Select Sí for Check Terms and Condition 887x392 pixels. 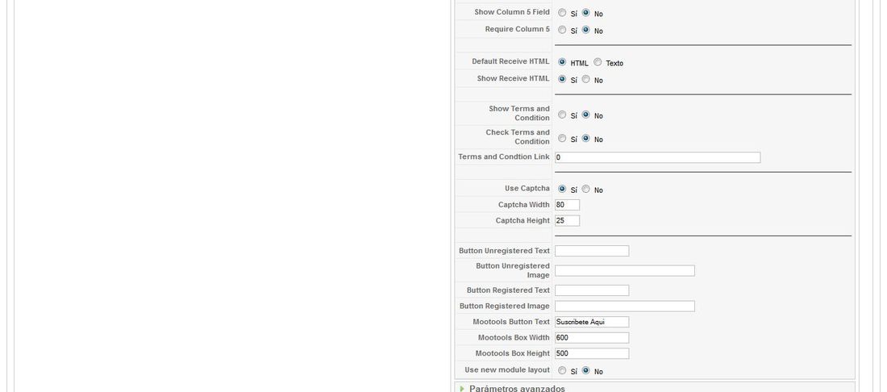click(562, 138)
